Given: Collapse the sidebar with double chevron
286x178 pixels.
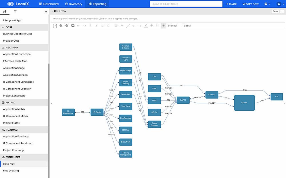Looking at the screenshot, I should coord(46,12).
